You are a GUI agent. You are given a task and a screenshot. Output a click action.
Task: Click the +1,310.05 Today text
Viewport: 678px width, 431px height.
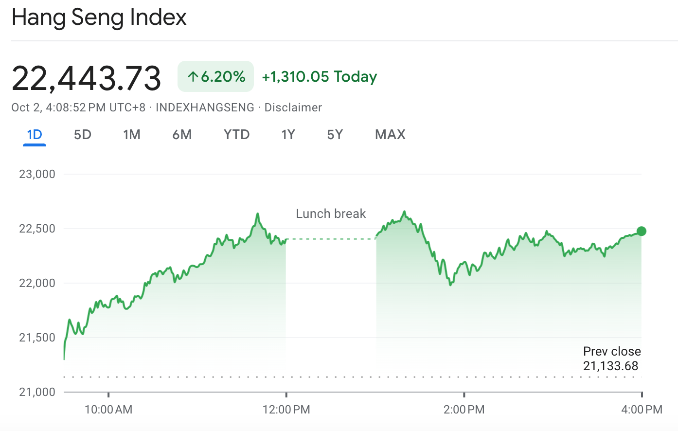click(319, 77)
